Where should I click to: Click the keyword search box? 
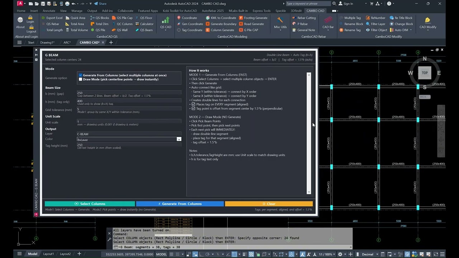point(308,4)
